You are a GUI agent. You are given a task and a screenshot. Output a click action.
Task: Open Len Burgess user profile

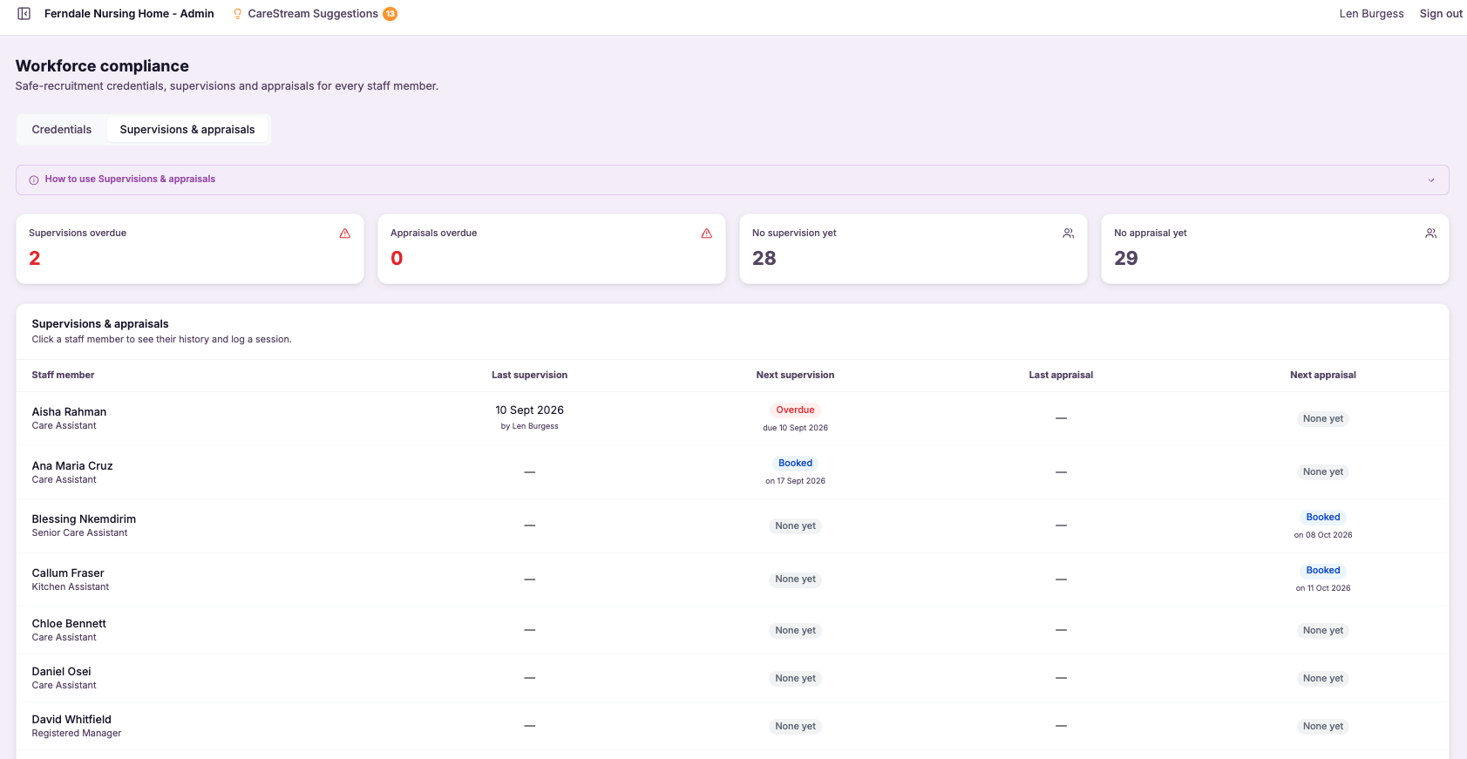pos(1371,14)
